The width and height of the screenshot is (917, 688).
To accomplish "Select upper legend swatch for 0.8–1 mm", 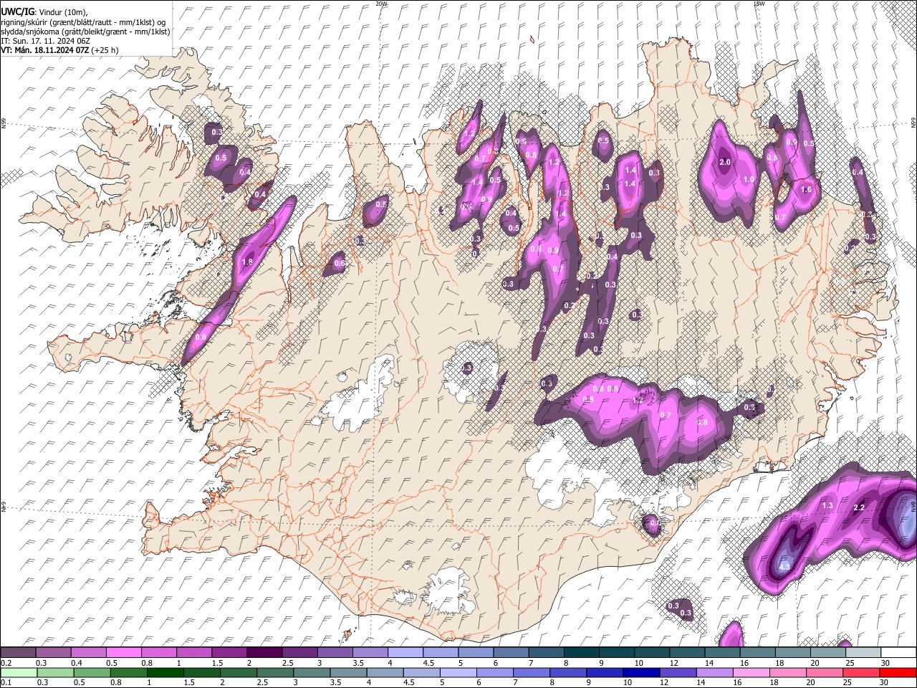I will point(158,652).
